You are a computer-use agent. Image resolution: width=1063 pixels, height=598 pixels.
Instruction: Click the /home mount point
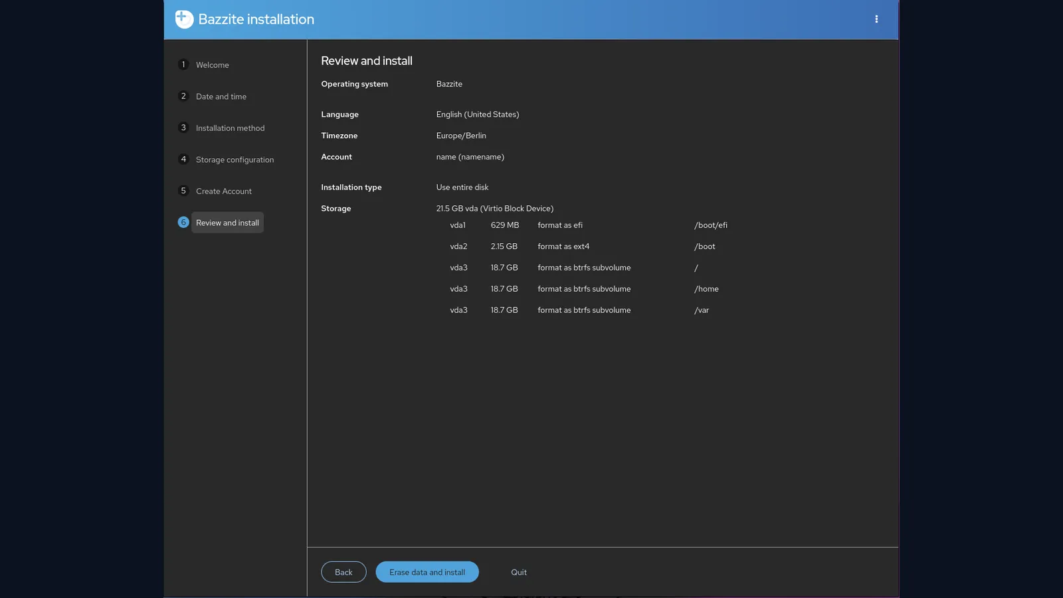706,289
